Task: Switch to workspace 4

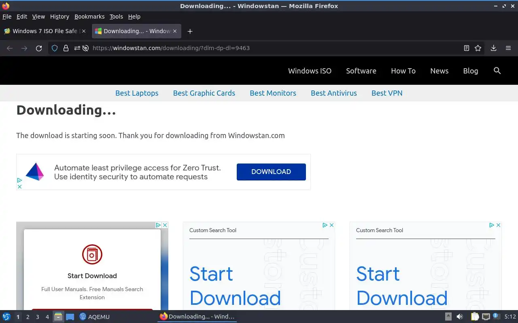Action: tap(47, 317)
